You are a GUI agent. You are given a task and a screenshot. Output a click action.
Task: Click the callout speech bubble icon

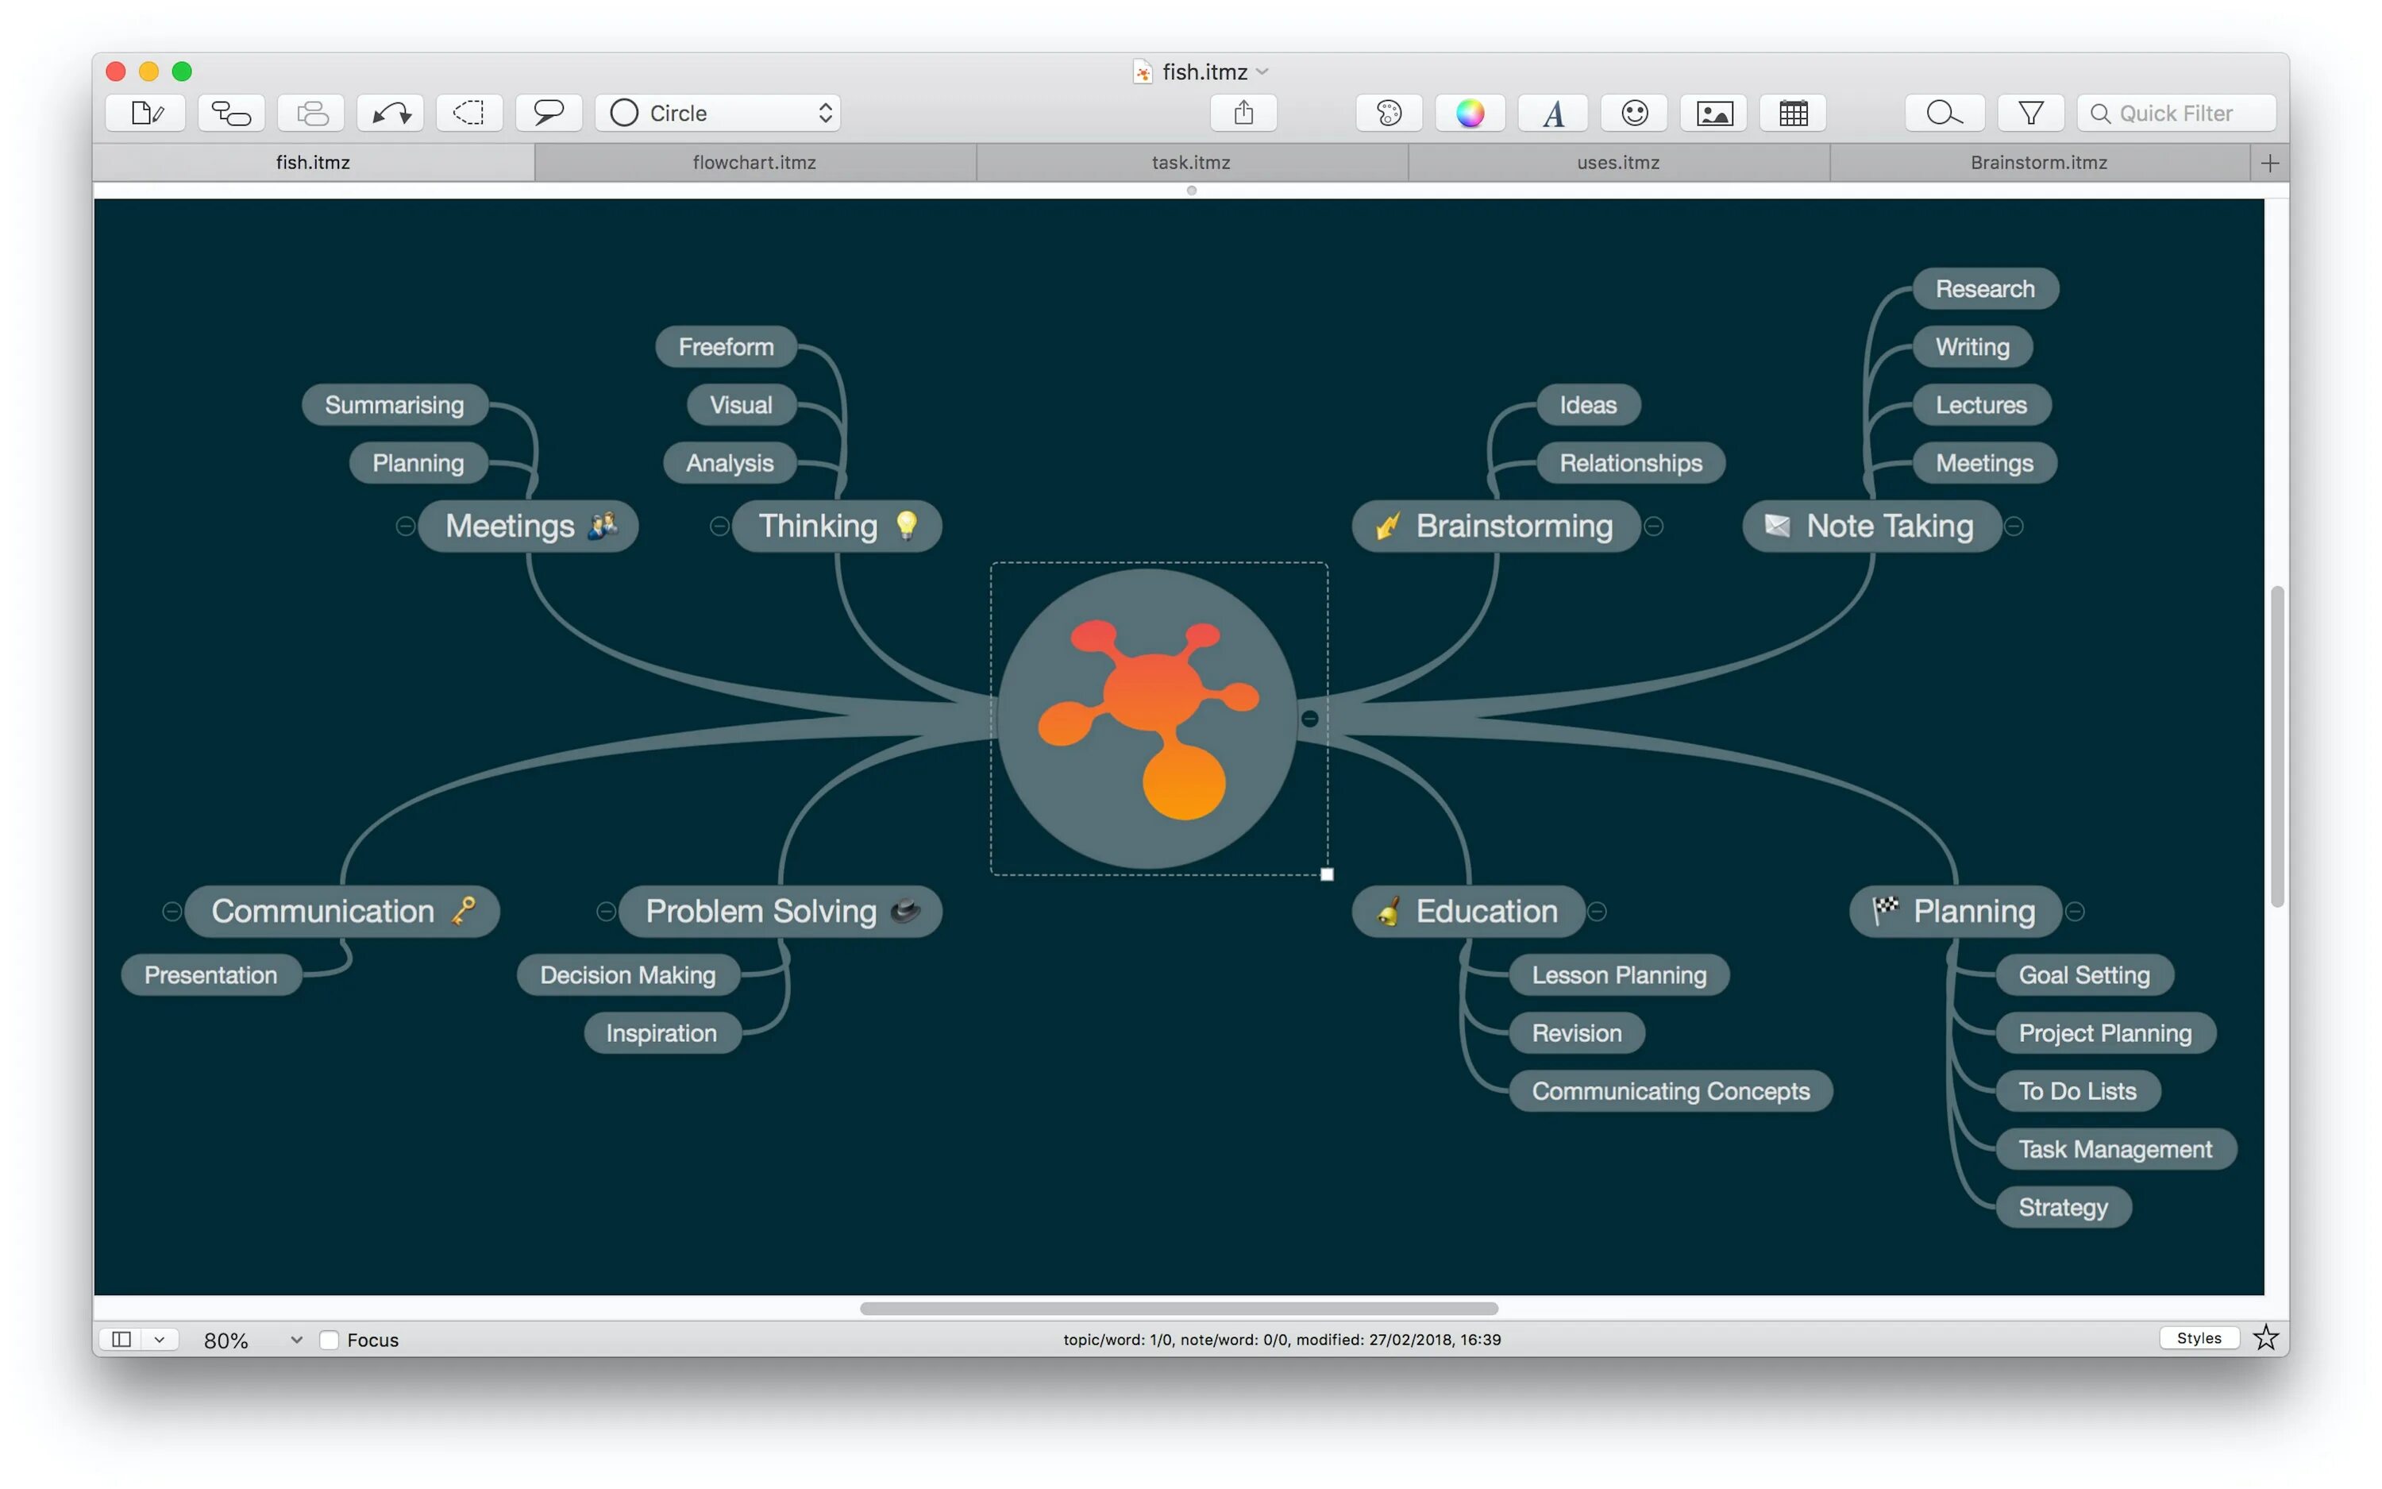(x=548, y=114)
